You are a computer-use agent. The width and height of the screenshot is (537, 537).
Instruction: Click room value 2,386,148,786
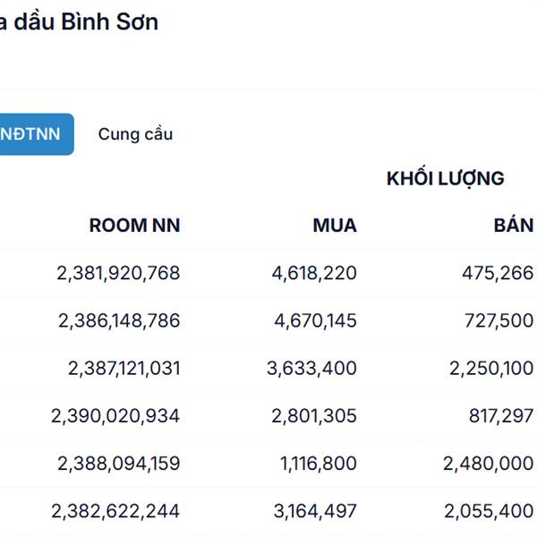[x=118, y=320]
